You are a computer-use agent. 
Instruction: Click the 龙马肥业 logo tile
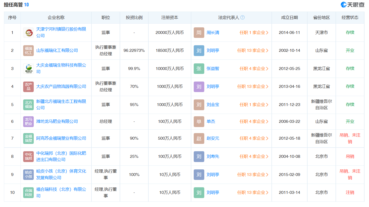click(28, 122)
